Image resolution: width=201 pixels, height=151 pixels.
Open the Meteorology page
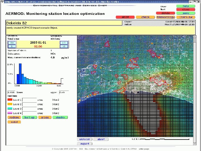[x=166, y=17]
